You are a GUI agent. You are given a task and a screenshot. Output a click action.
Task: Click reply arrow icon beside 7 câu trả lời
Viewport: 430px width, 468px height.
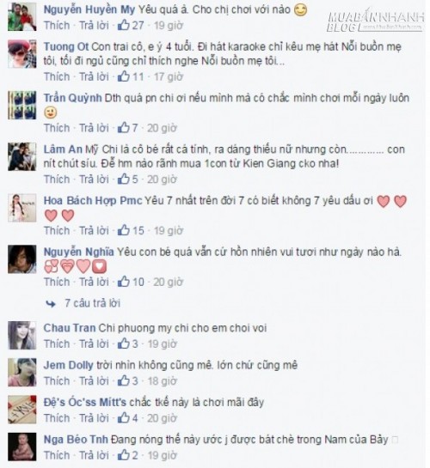(51, 304)
